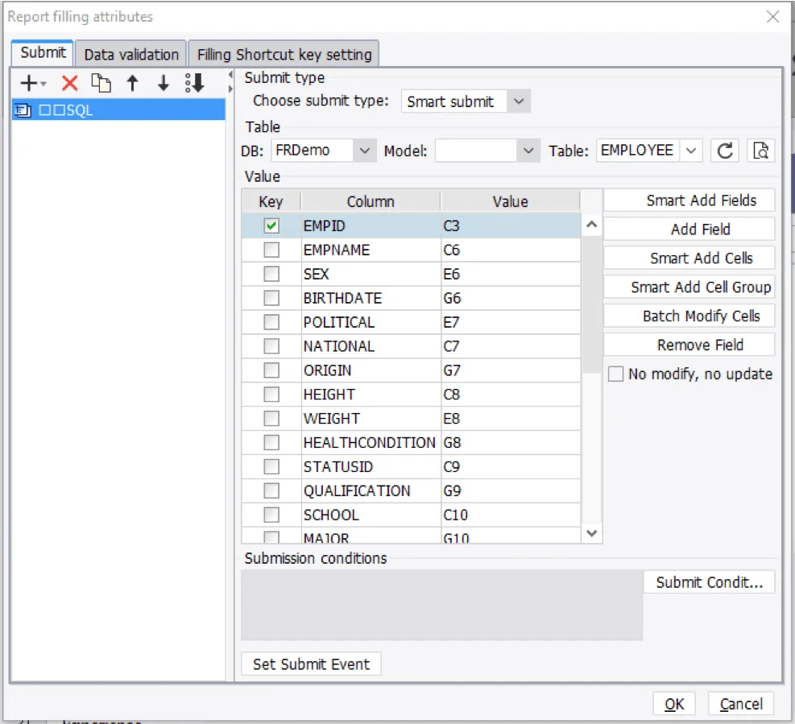Switch to the Data validation tab
Image resolution: width=795 pixels, height=724 pixels.
click(x=131, y=55)
